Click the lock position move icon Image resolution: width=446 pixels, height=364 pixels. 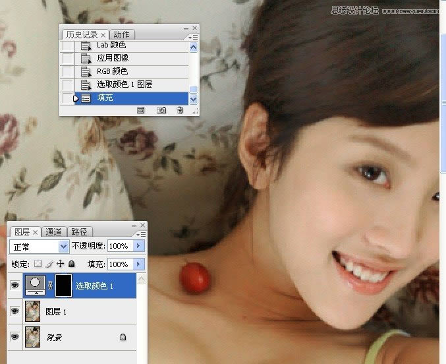point(60,264)
